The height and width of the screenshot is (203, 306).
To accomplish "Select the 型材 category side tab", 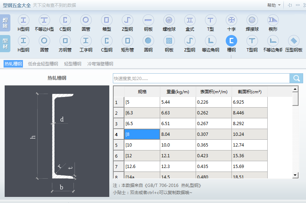I will coord(5,44).
